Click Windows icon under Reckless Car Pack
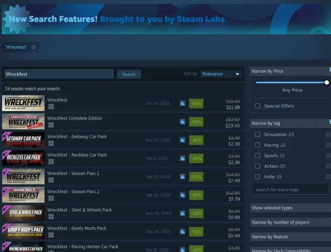The image size is (331, 252). coord(51,162)
